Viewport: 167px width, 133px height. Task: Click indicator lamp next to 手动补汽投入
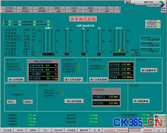tap(63, 90)
